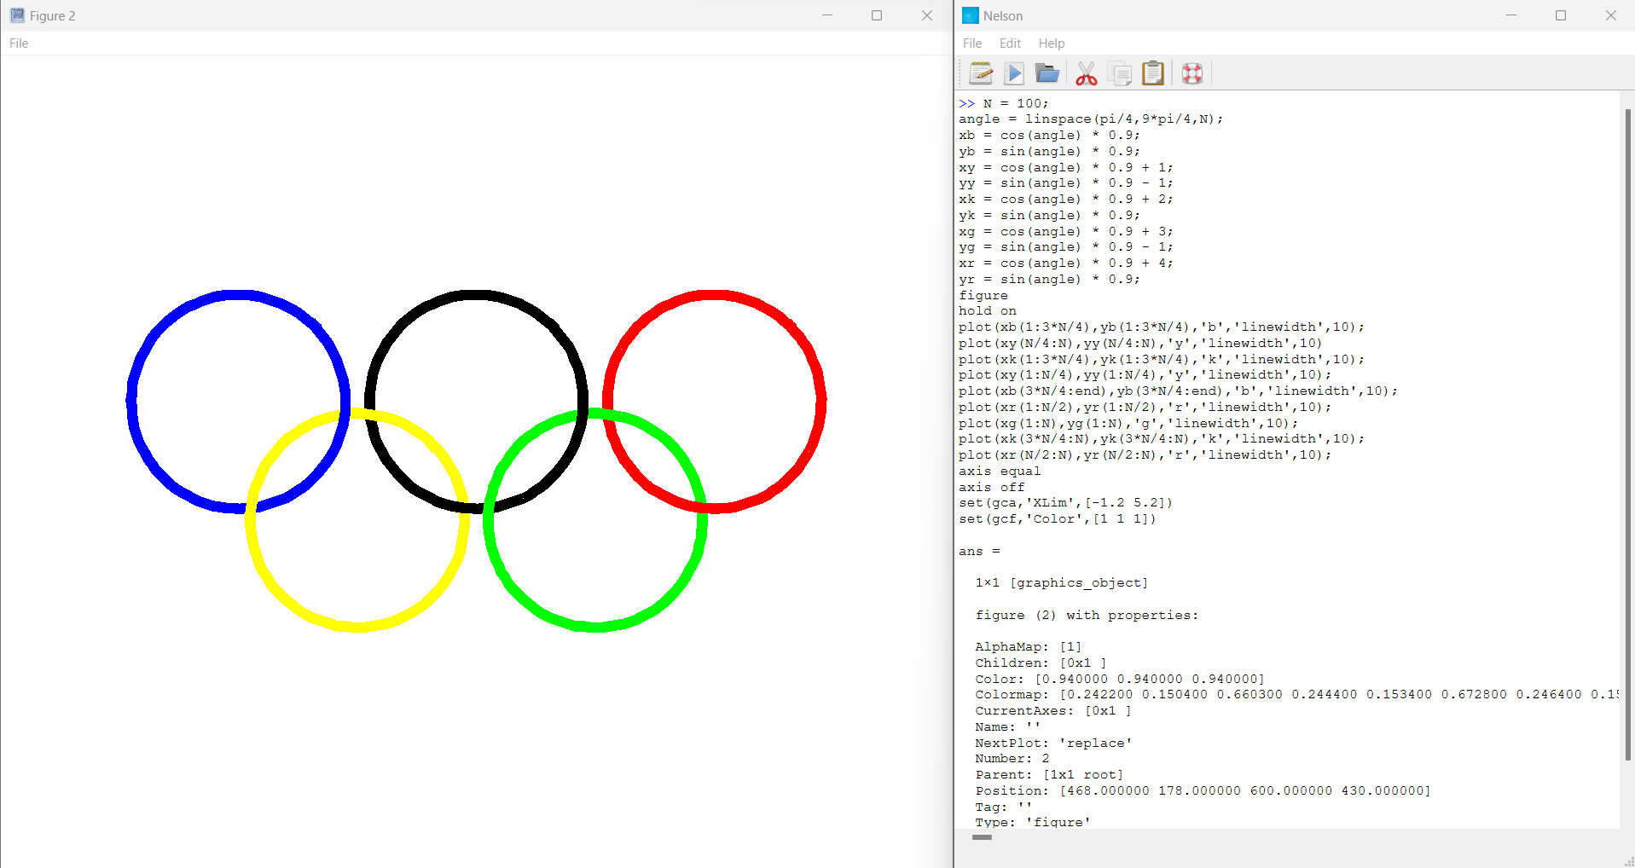Open the text editor from Nelson toolbar

[x=981, y=73]
